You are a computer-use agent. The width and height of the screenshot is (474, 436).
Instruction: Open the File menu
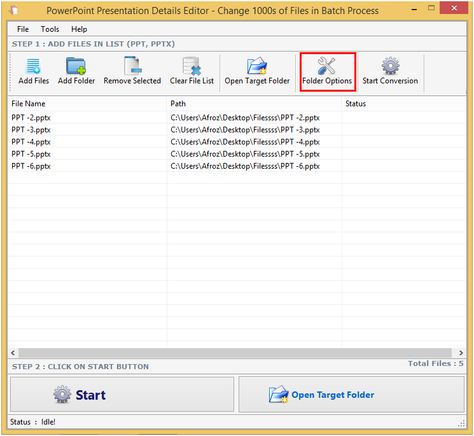(x=23, y=29)
